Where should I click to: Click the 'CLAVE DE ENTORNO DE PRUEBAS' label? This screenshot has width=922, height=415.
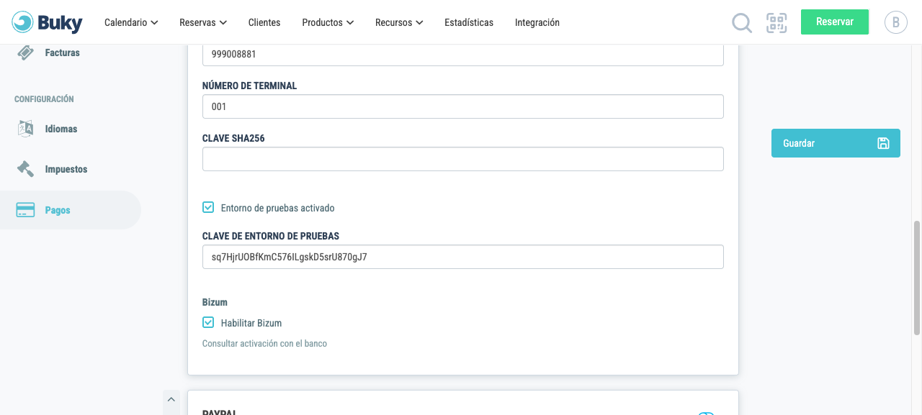coord(271,236)
